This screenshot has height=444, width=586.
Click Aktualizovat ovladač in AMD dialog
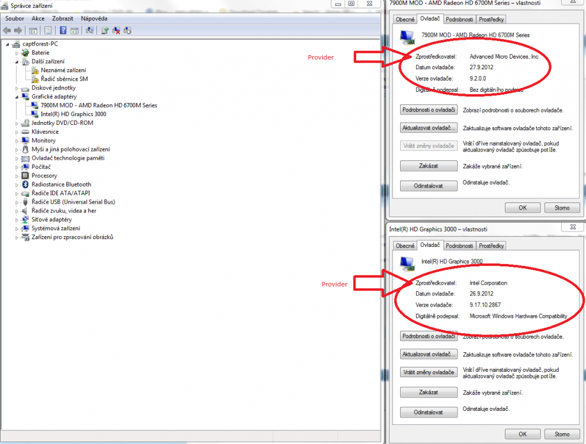point(429,128)
